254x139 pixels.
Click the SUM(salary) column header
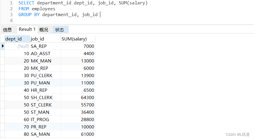pyautogui.click(x=78, y=39)
